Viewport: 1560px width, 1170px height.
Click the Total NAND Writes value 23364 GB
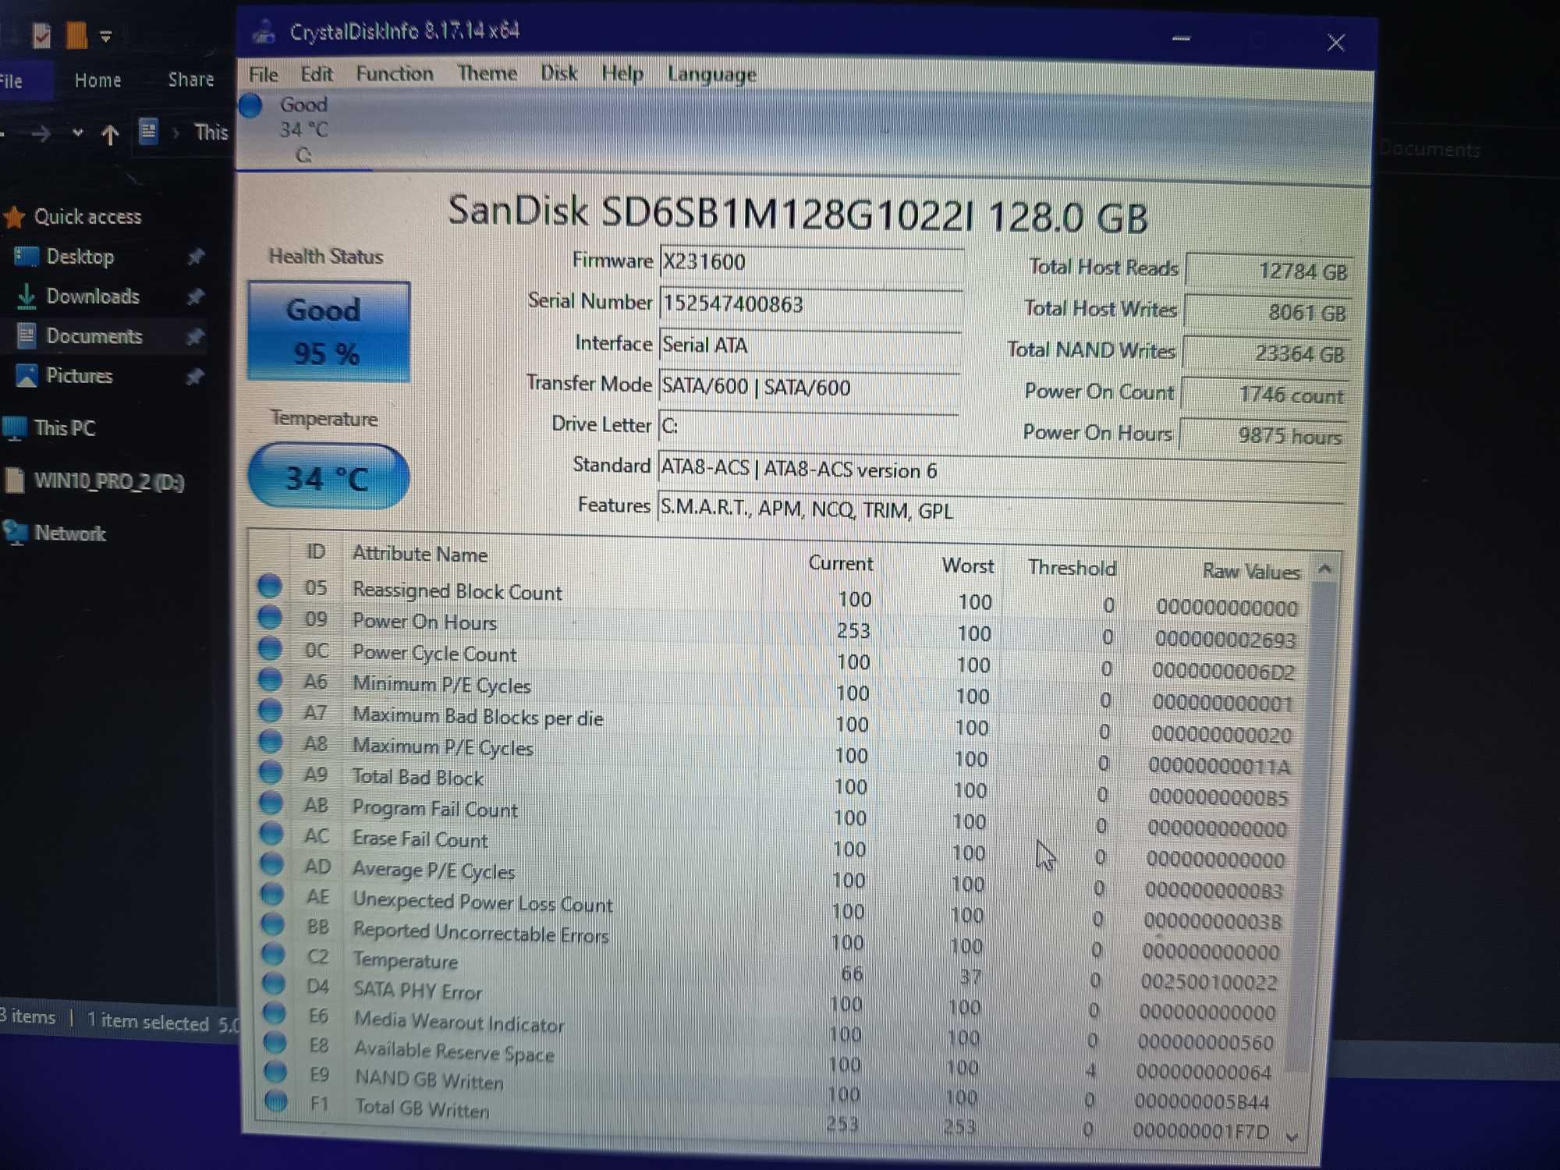tap(1267, 353)
